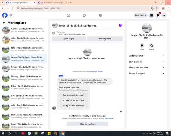Send quick reply 'In talks. I'll let you know.'

click(x=74, y=100)
